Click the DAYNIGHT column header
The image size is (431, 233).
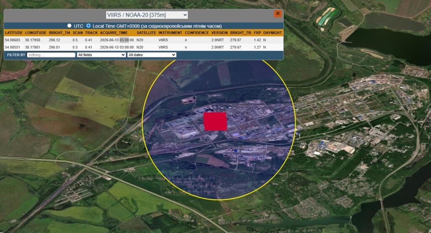pyautogui.click(x=272, y=32)
